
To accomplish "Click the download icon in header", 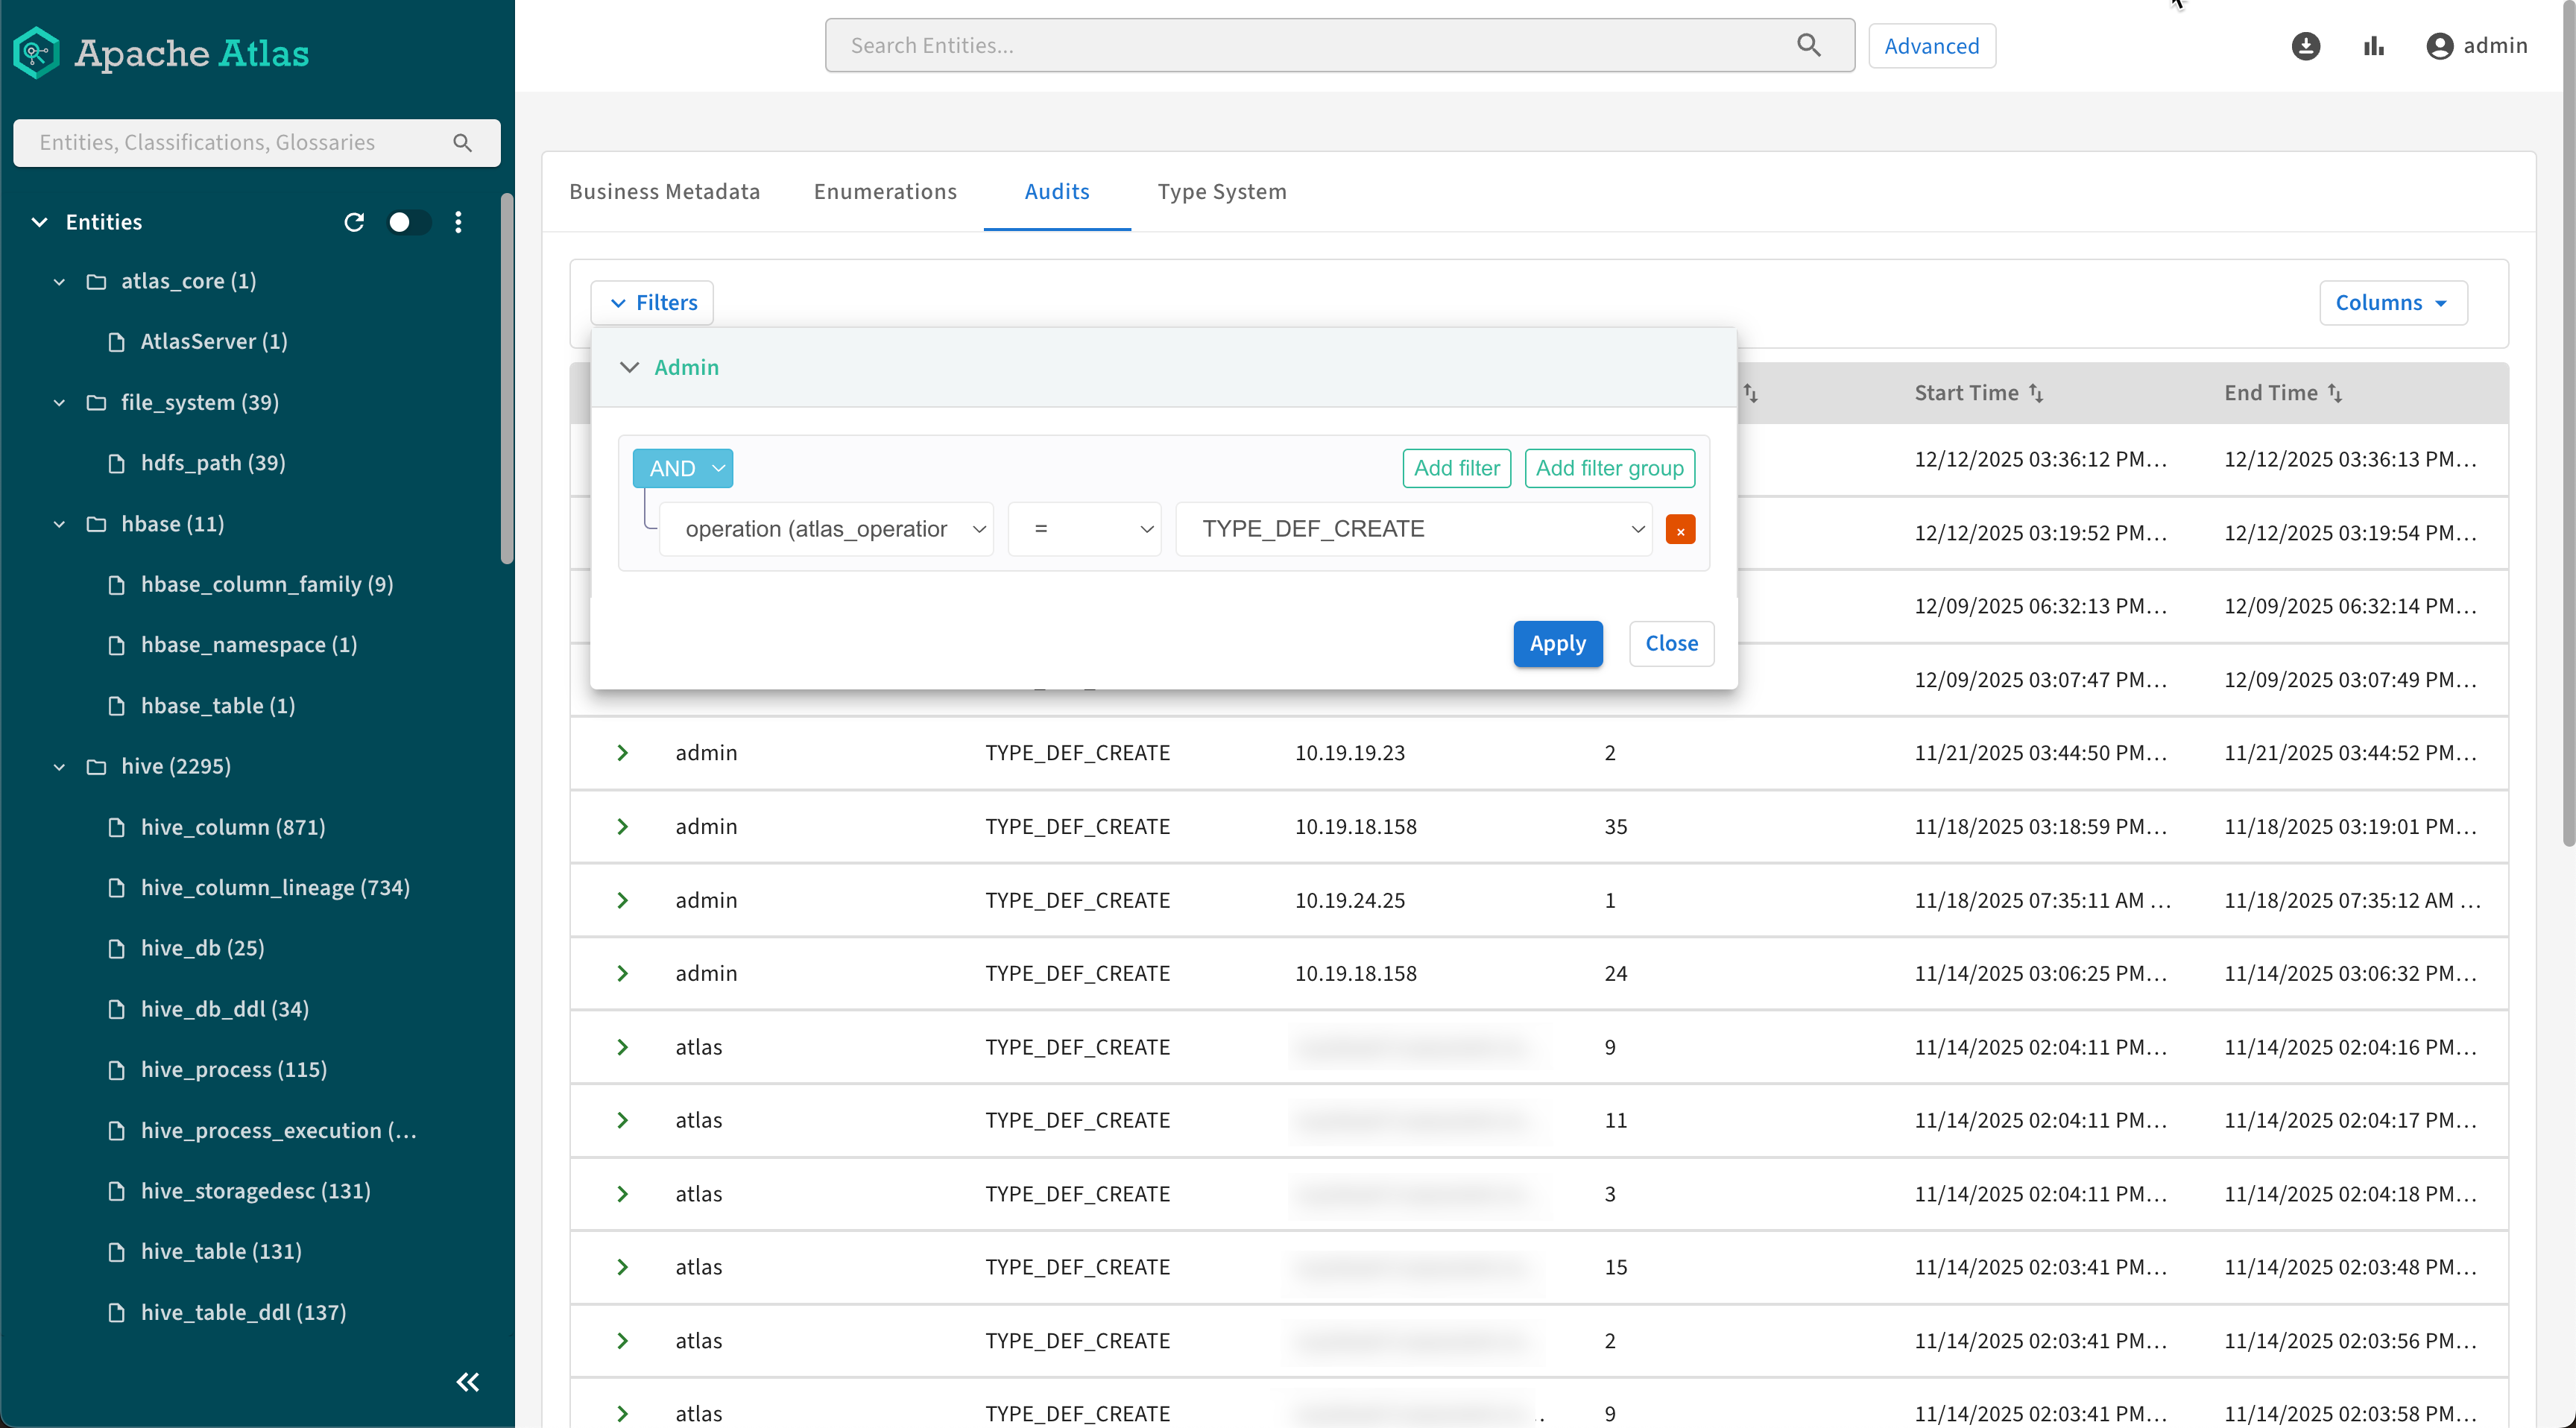I will [x=2305, y=46].
